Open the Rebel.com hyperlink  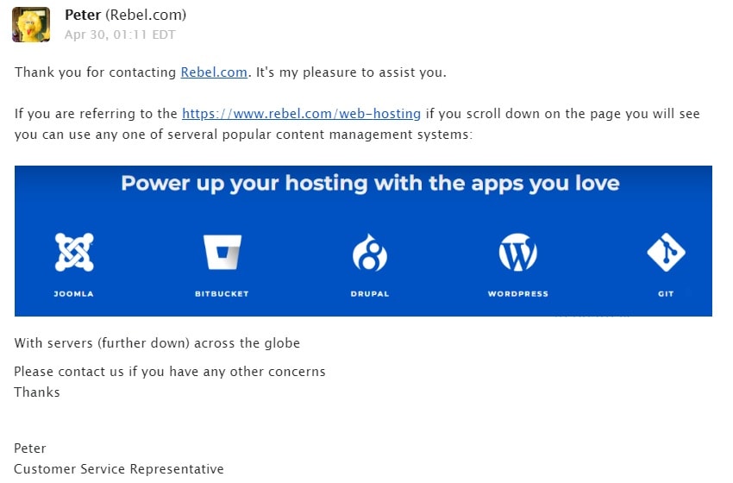pyautogui.click(x=214, y=72)
